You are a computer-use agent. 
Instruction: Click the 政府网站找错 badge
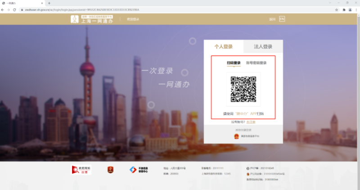click(81, 170)
